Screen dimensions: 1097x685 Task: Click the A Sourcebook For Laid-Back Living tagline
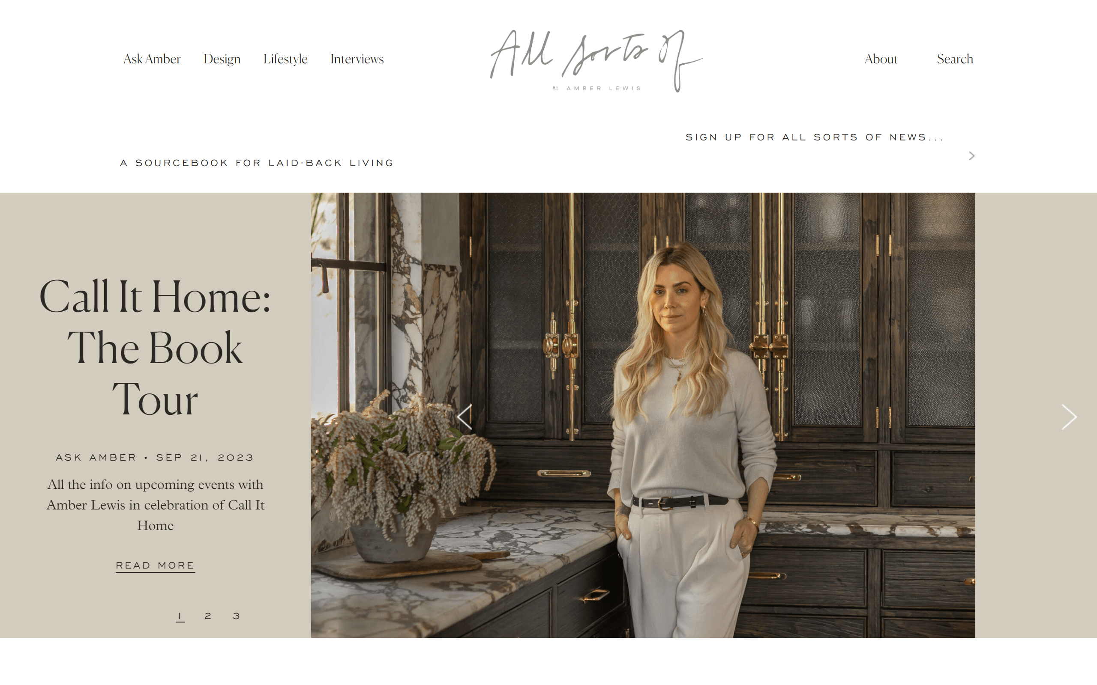(257, 163)
